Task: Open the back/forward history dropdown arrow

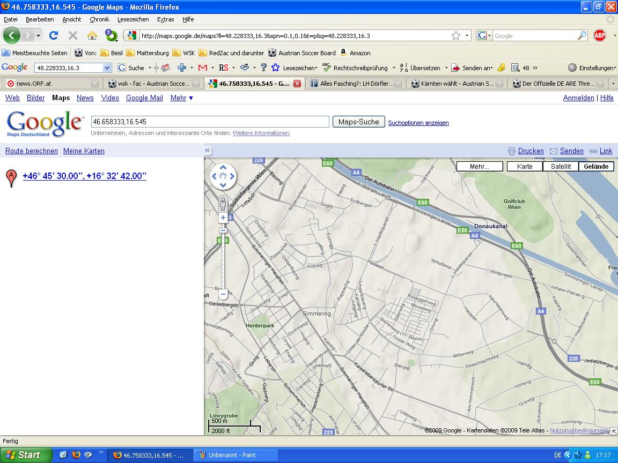Action: click(x=38, y=35)
